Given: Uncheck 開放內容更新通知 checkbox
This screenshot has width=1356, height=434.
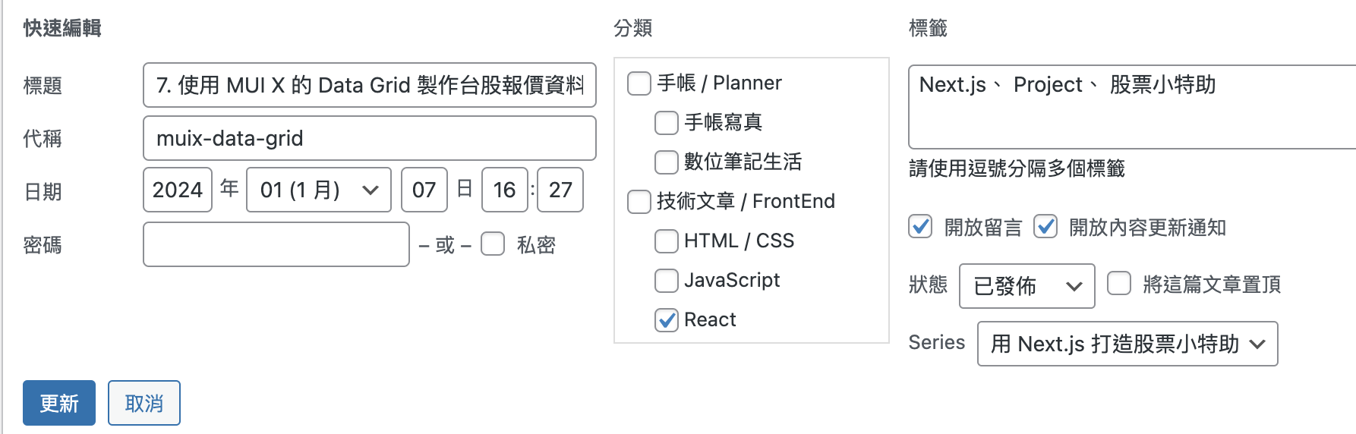Looking at the screenshot, I should (1045, 226).
